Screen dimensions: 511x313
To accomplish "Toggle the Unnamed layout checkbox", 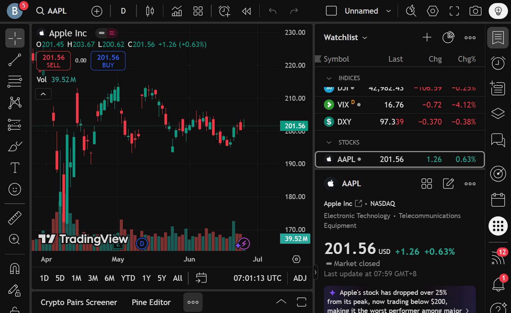I will point(331,11).
